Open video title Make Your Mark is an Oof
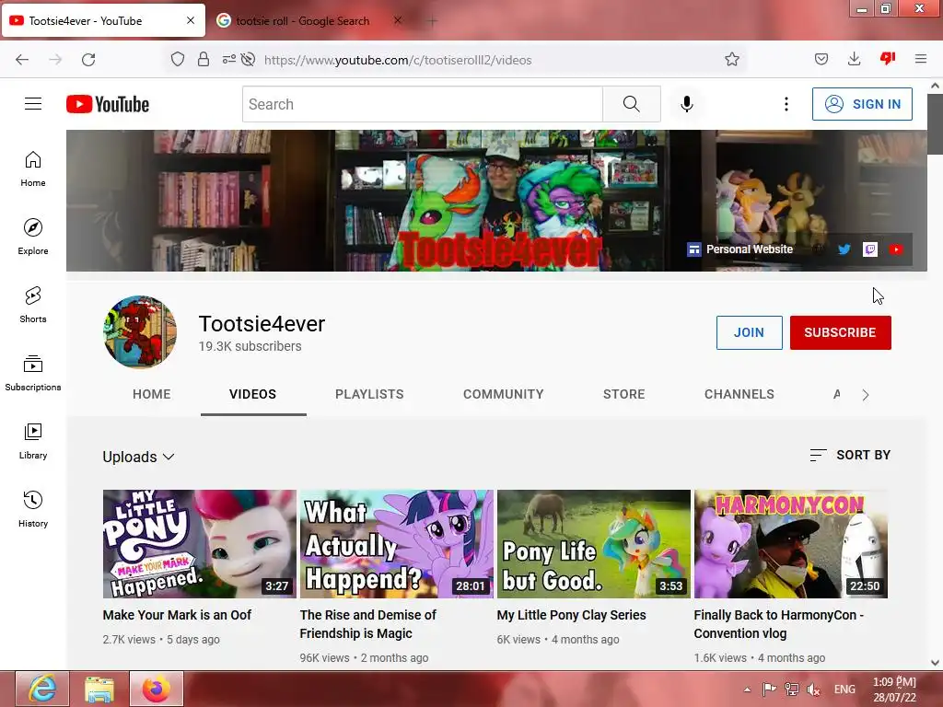This screenshot has height=707, width=943. (x=177, y=615)
